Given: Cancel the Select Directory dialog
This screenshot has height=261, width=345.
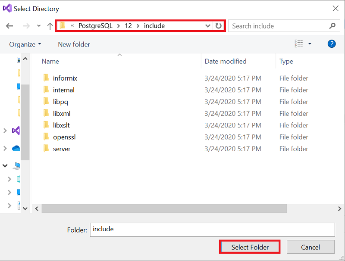Looking at the screenshot, I should [310, 247].
